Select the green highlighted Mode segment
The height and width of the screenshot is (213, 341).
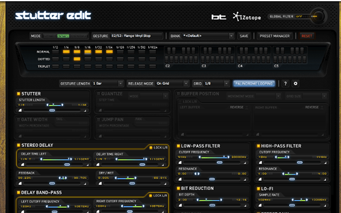(x=63, y=36)
